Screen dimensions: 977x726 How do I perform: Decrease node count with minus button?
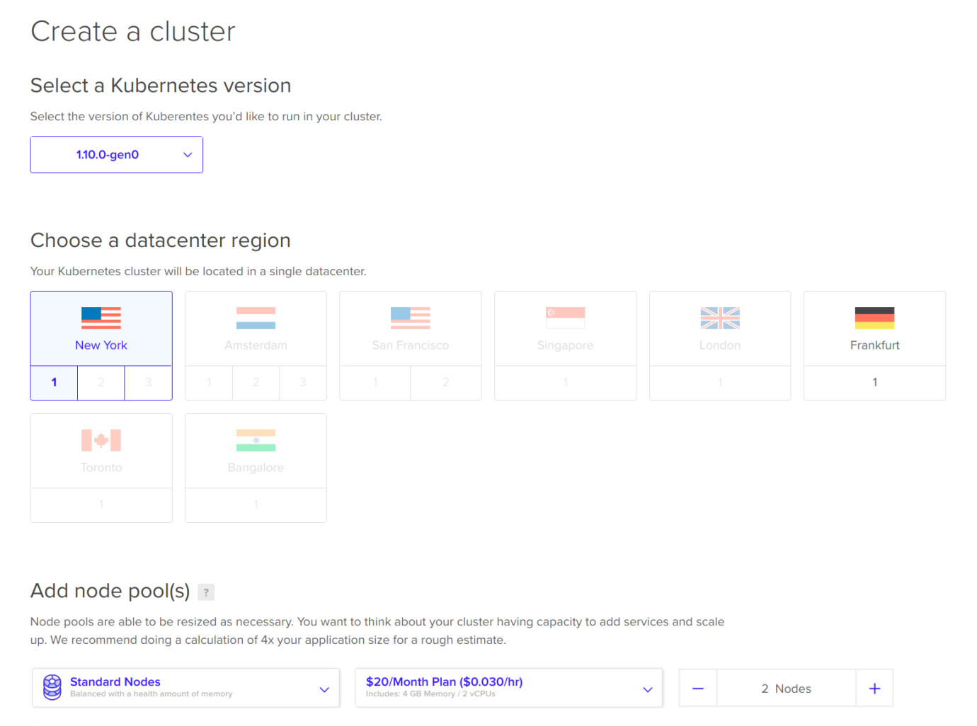(x=698, y=688)
